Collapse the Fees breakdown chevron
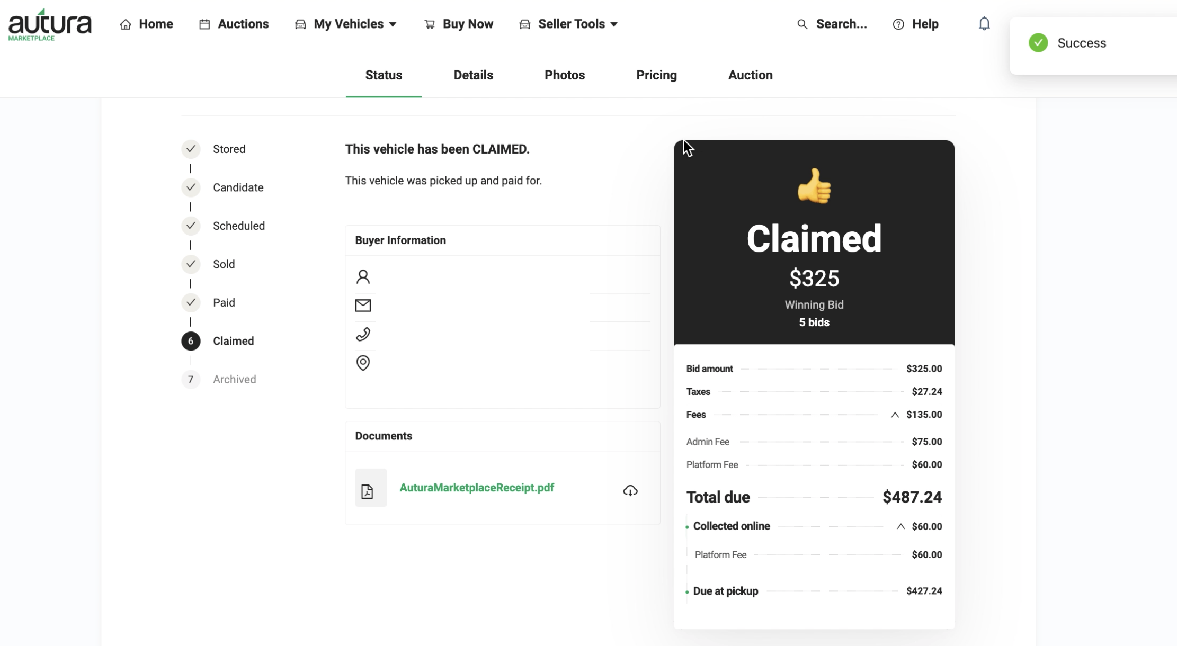The height and width of the screenshot is (646, 1177). click(x=895, y=415)
